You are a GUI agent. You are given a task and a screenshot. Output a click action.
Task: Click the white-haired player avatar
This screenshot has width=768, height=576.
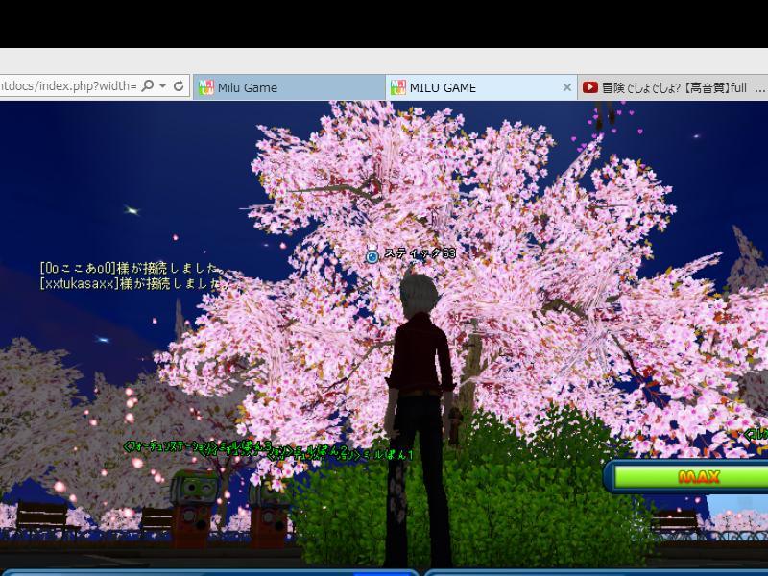(420, 403)
